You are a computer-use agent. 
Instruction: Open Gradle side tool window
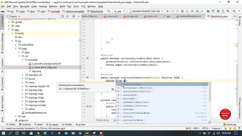(240, 21)
